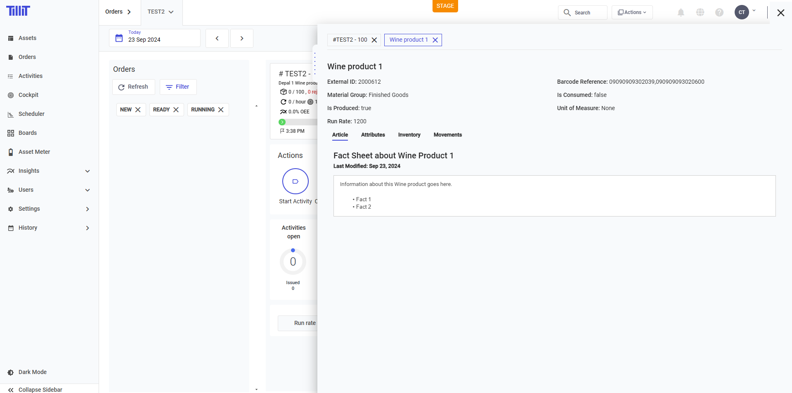Open the help question mark icon

(719, 12)
